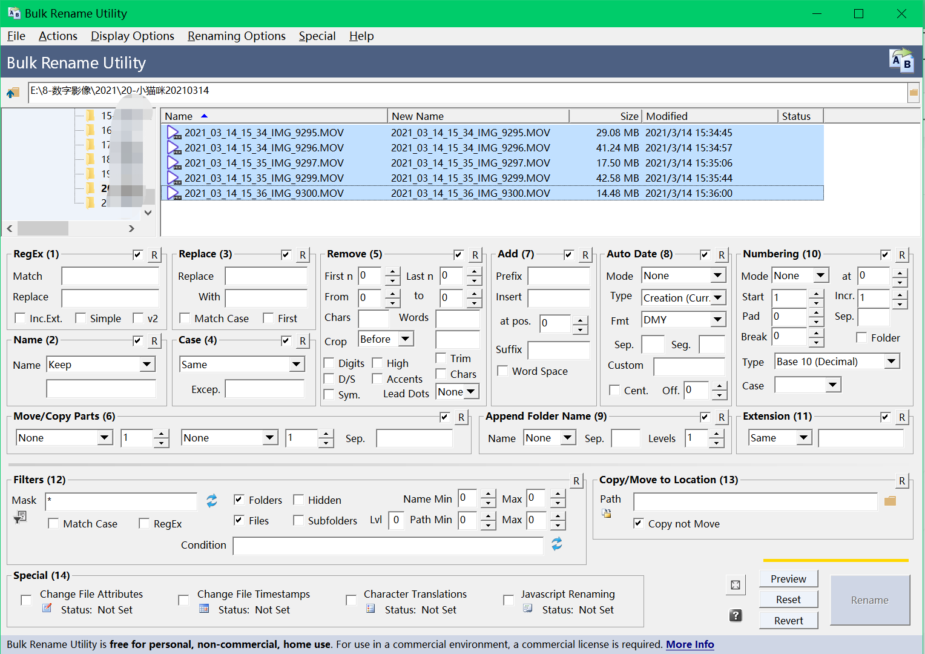Image resolution: width=925 pixels, height=654 pixels.
Task: Open Auto Date Type dropdown Creation (Curr.)
Action: tap(683, 298)
